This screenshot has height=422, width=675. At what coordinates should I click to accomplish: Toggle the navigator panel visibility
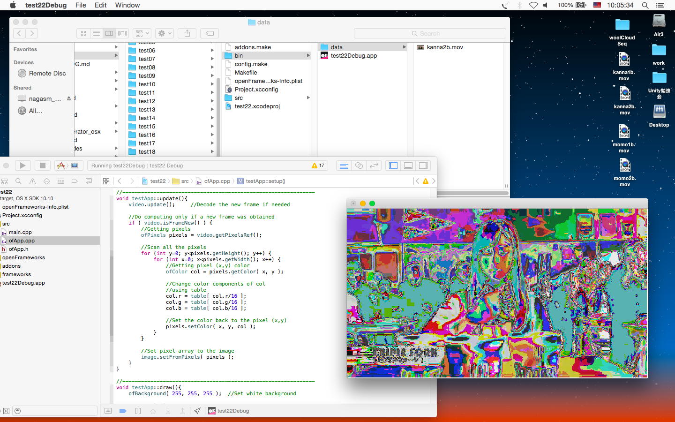coord(393,166)
